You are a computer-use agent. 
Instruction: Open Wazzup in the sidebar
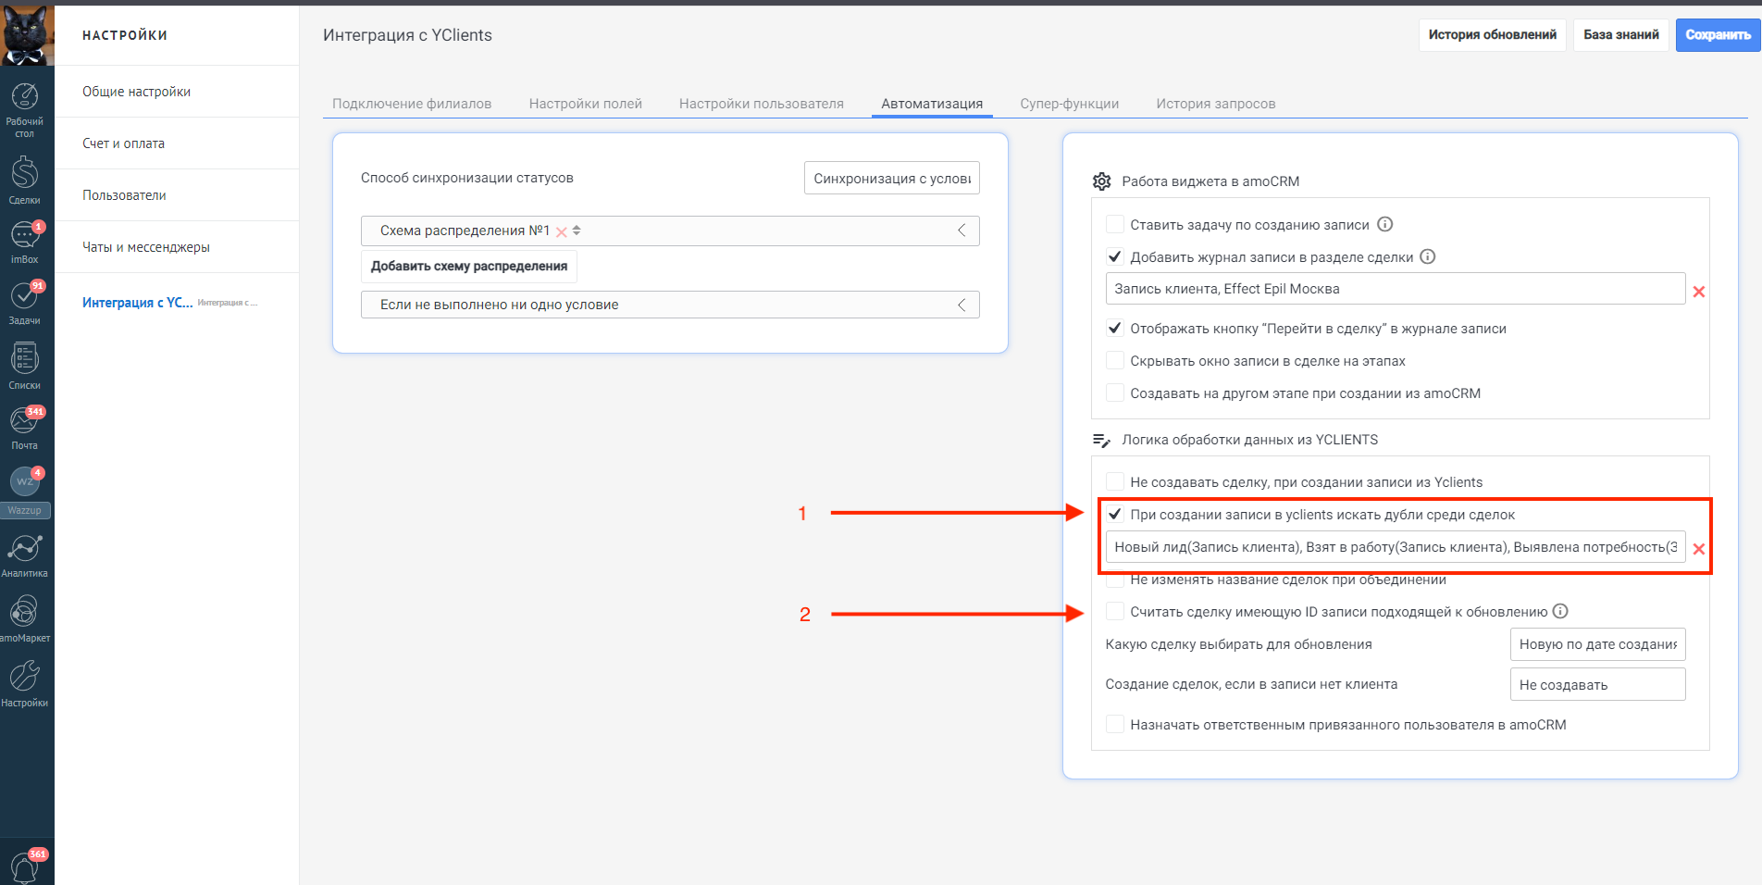coord(25,492)
